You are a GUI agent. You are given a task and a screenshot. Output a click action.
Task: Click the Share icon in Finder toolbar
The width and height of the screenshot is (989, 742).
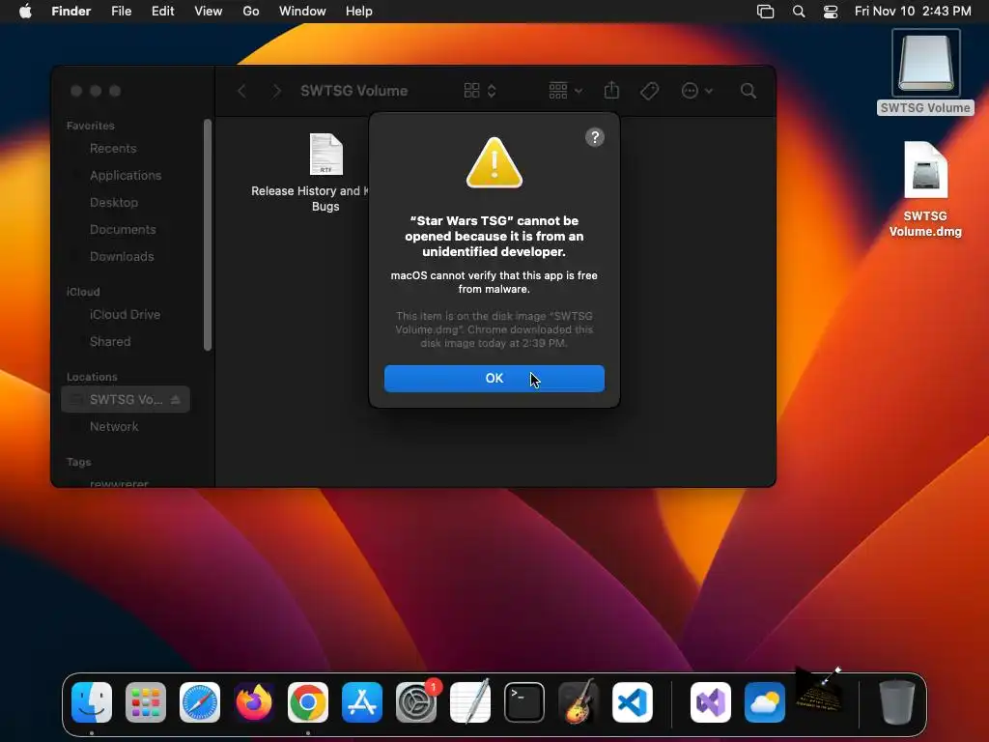pos(611,91)
